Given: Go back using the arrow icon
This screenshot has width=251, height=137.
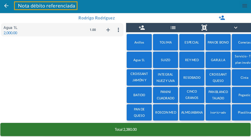Looking at the screenshot, I should pos(6,6).
